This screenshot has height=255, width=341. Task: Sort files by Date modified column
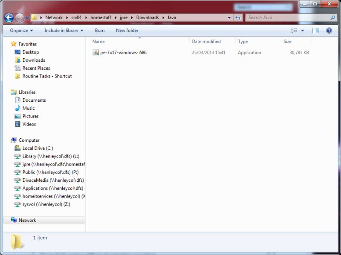point(208,41)
